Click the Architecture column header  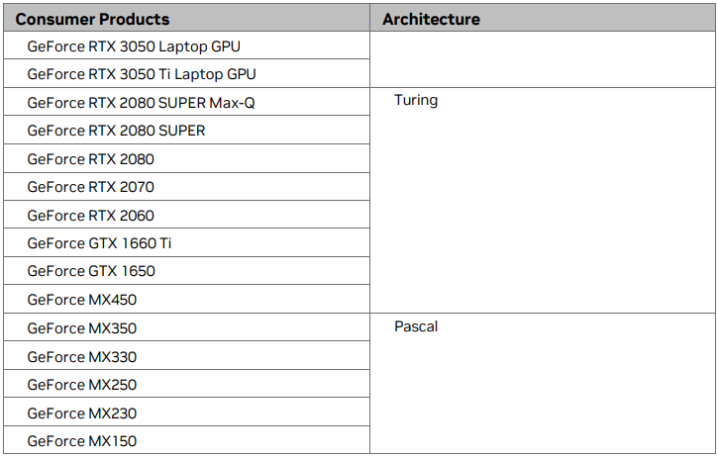(431, 19)
